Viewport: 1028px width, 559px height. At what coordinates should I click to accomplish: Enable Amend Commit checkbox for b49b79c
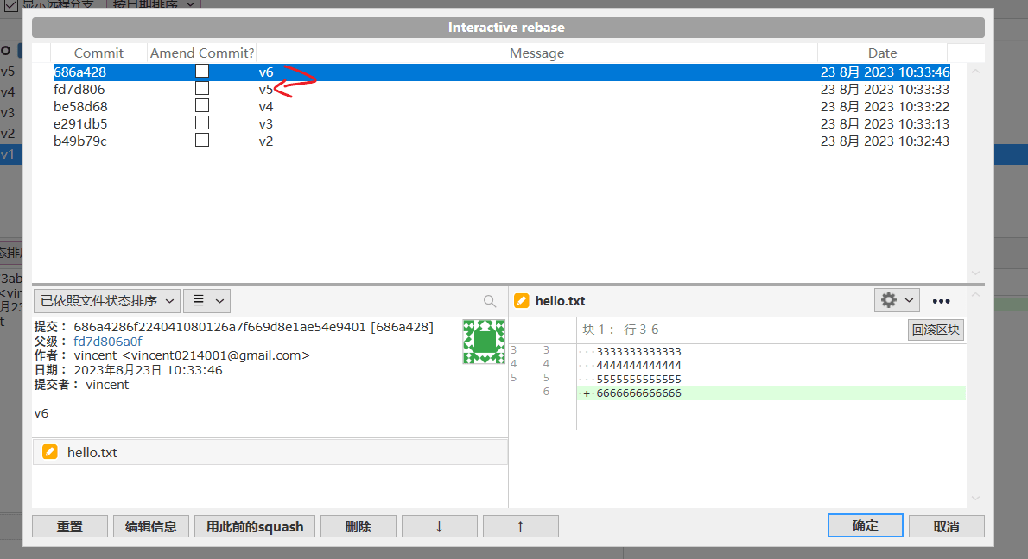coord(202,141)
